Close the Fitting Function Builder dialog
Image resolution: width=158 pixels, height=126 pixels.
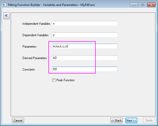click(x=151, y=5)
